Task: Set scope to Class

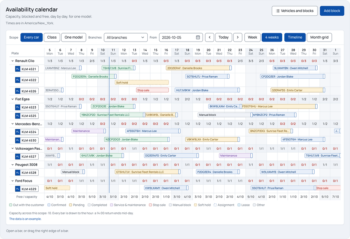Action: (52, 37)
